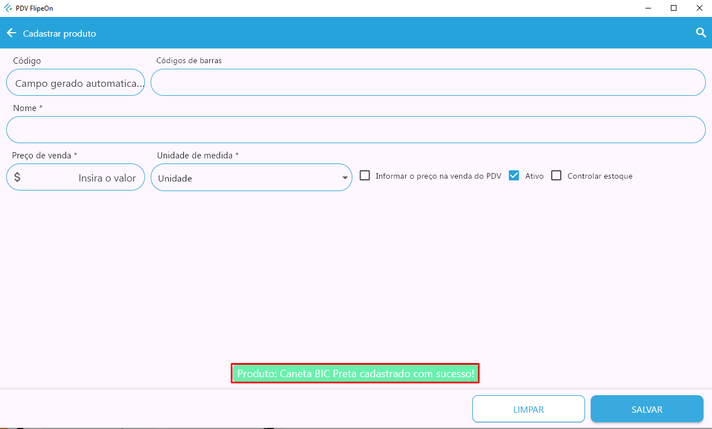Viewport: 712px width, 429px height.
Task: Click the auto-generated Código field
Action: coord(76,83)
